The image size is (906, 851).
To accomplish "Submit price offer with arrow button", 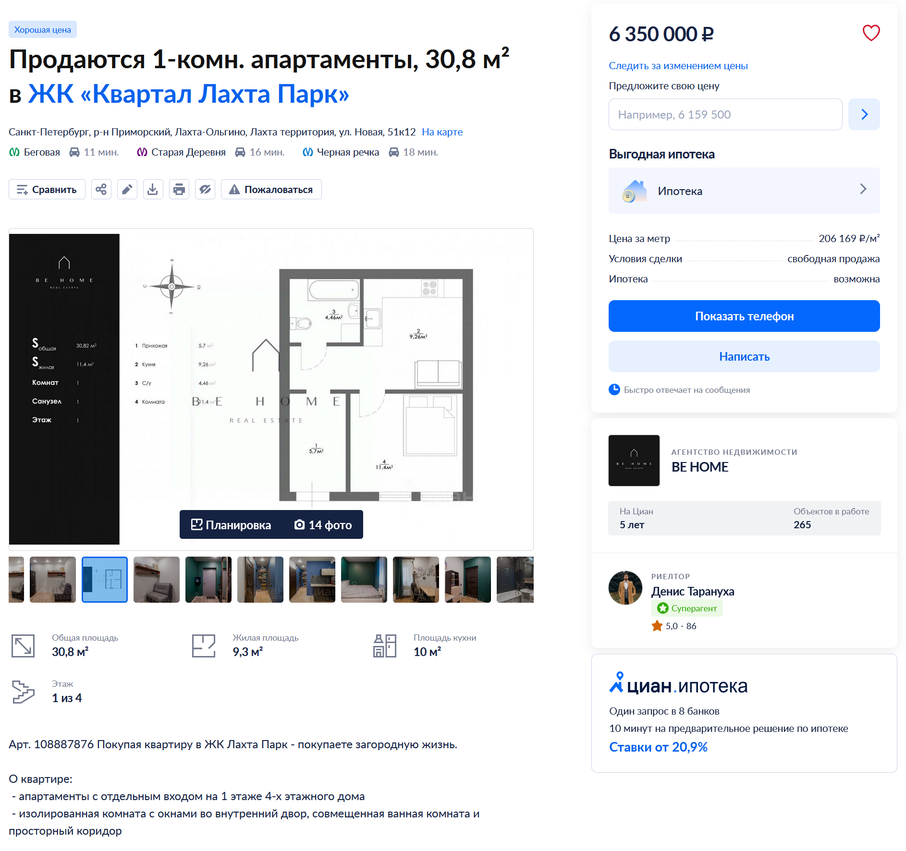I will pos(864,114).
